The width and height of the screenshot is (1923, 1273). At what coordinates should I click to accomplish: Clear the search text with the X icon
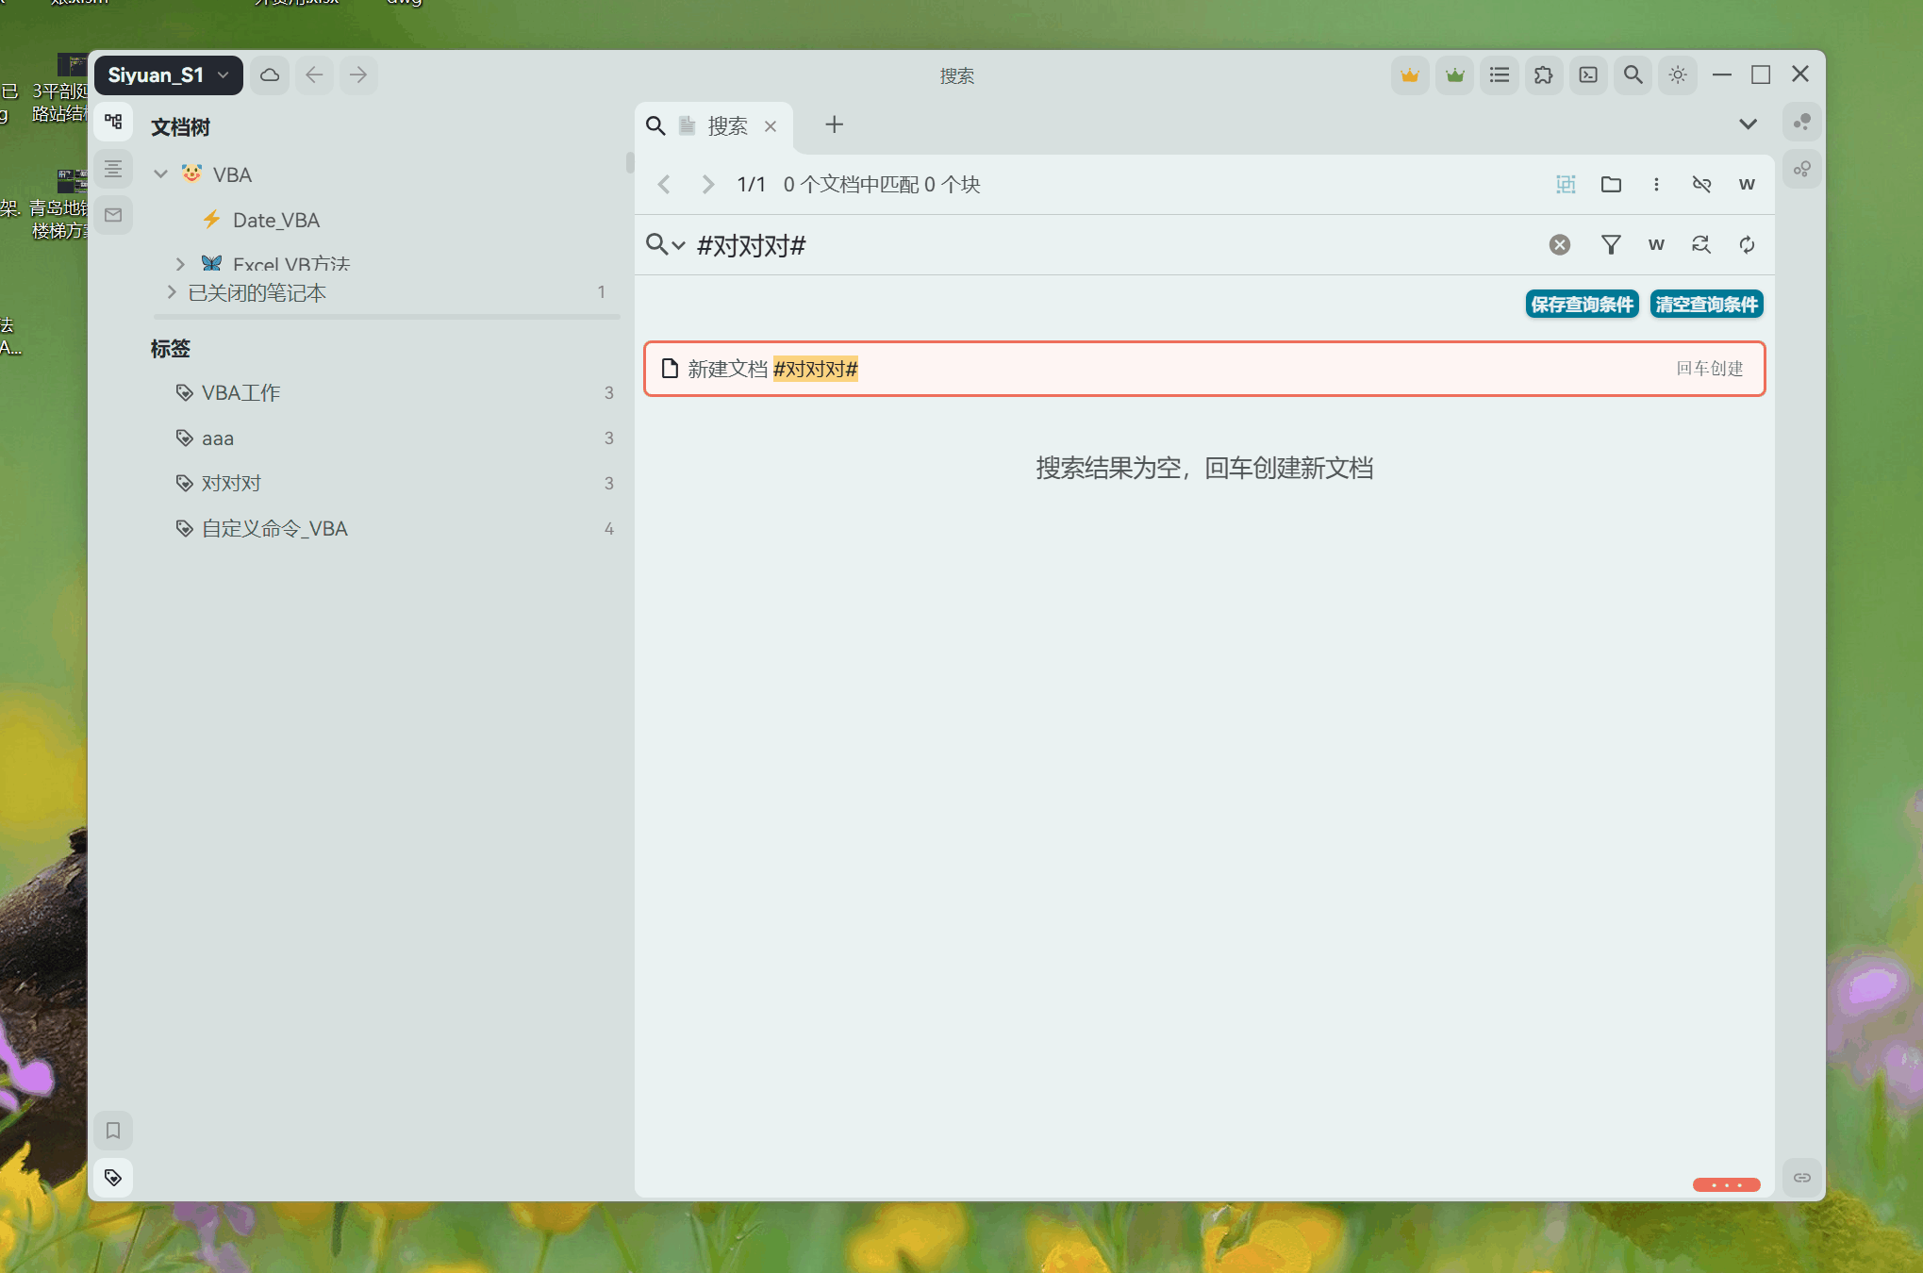tap(1560, 245)
